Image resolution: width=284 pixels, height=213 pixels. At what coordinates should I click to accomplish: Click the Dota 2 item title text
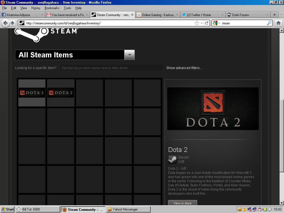(178, 149)
